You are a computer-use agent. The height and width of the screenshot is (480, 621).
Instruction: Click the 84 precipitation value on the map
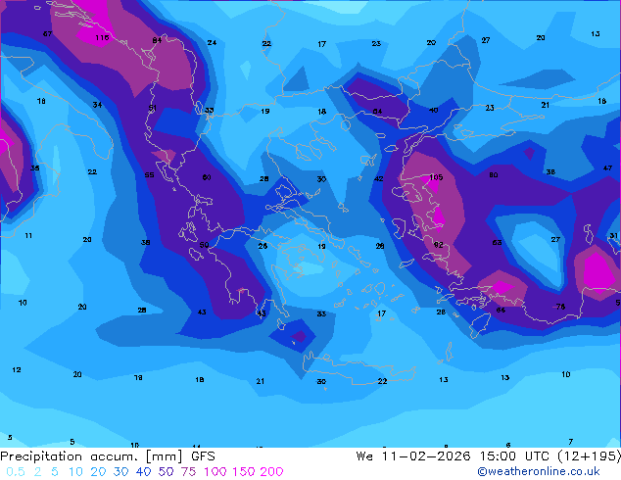pyautogui.click(x=157, y=40)
